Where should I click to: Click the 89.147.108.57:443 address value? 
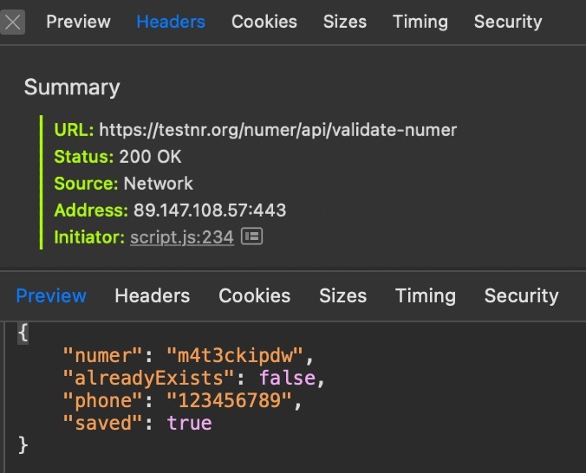point(210,210)
